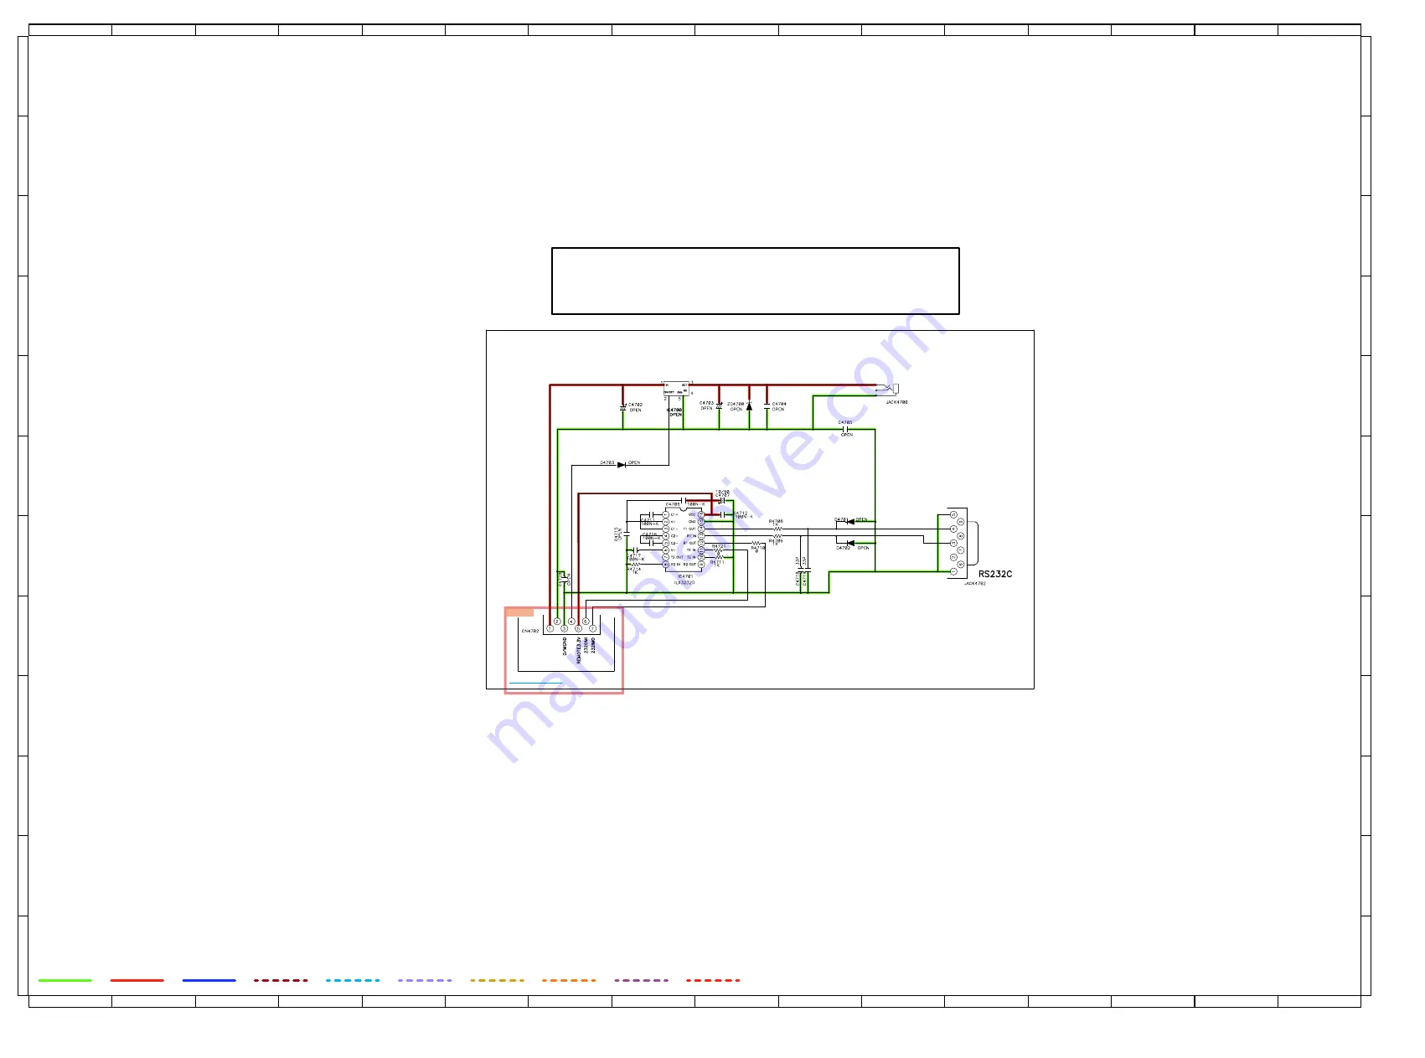Click the CN4702 connector label
The height and width of the screenshot is (1058, 1425).
click(x=530, y=631)
